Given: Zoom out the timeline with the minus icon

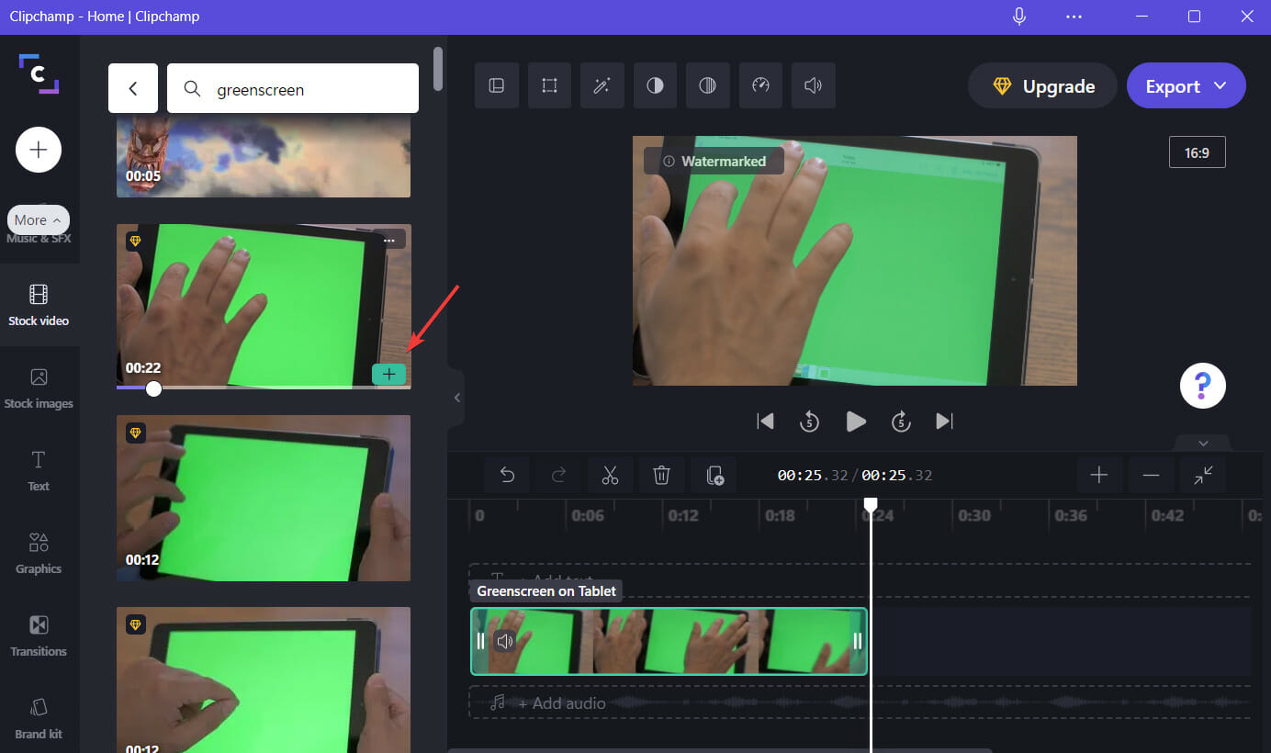Looking at the screenshot, I should (1151, 475).
